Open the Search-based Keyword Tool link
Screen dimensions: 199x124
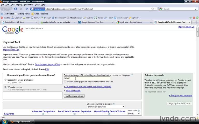click(47, 64)
